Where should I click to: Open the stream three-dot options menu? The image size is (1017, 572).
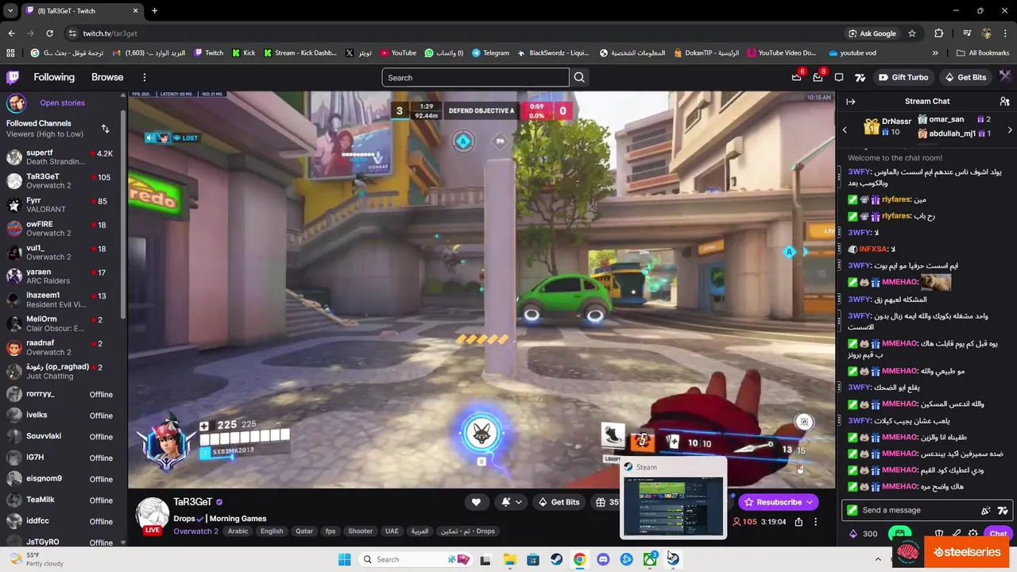(x=815, y=522)
